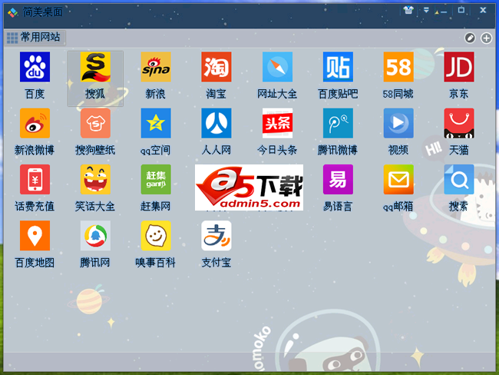The height and width of the screenshot is (375, 499).
Task: Open the 百度地图 map pin icon
Action: [35, 235]
